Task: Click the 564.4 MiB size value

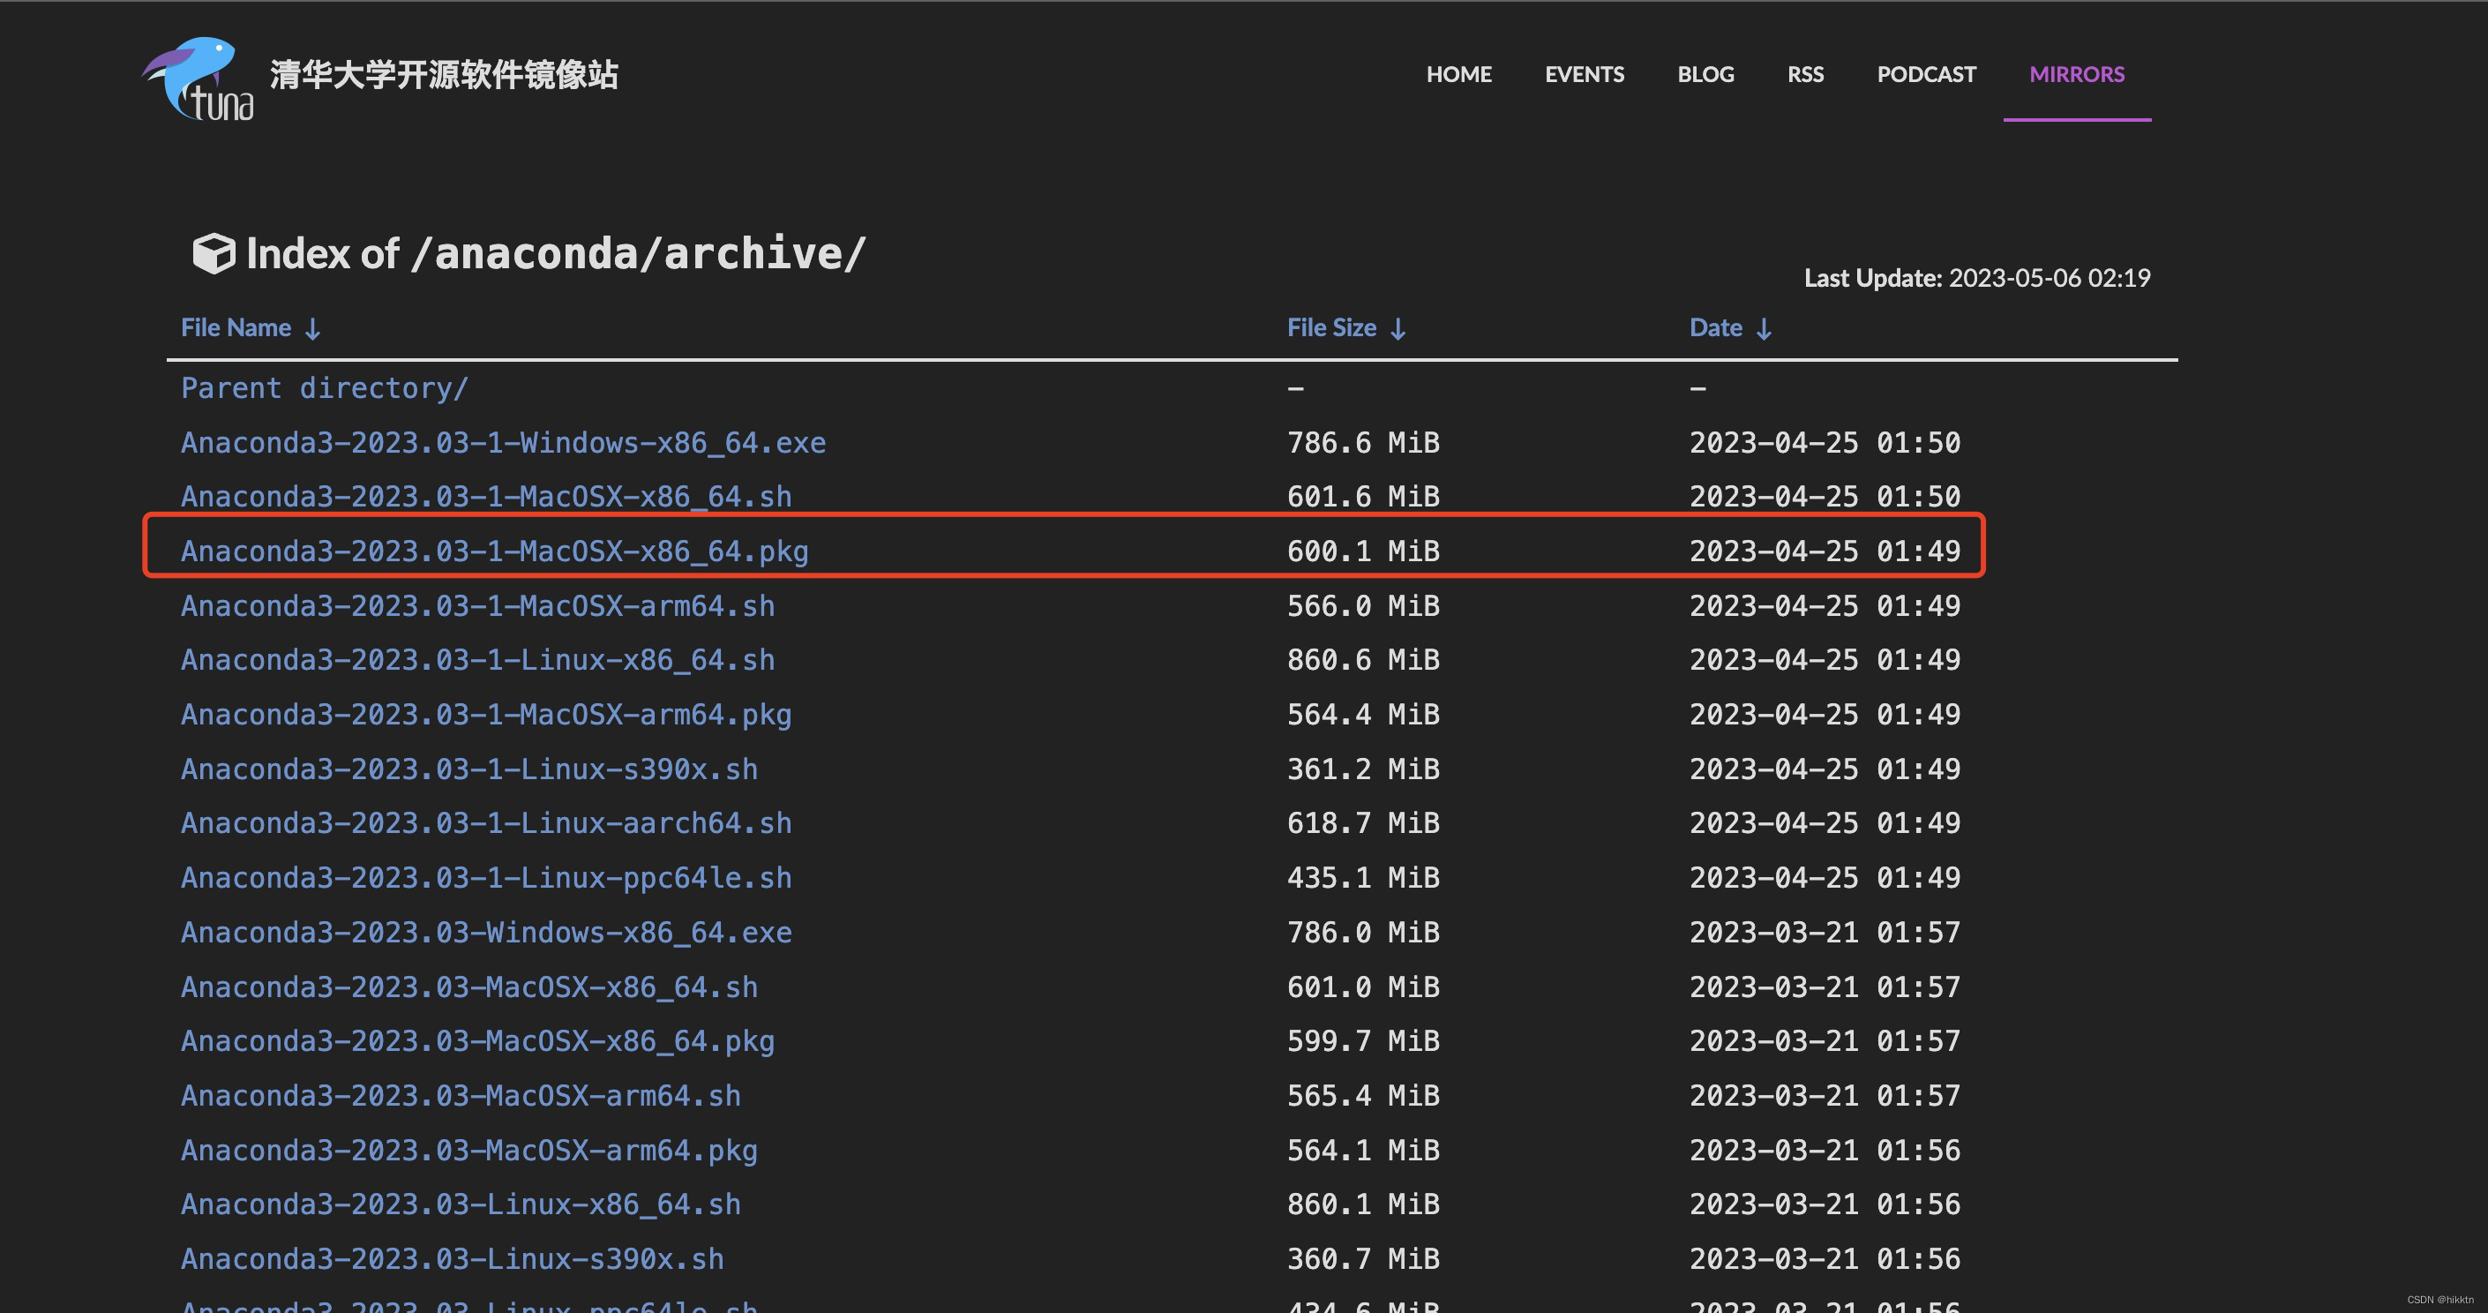Action: (1363, 714)
